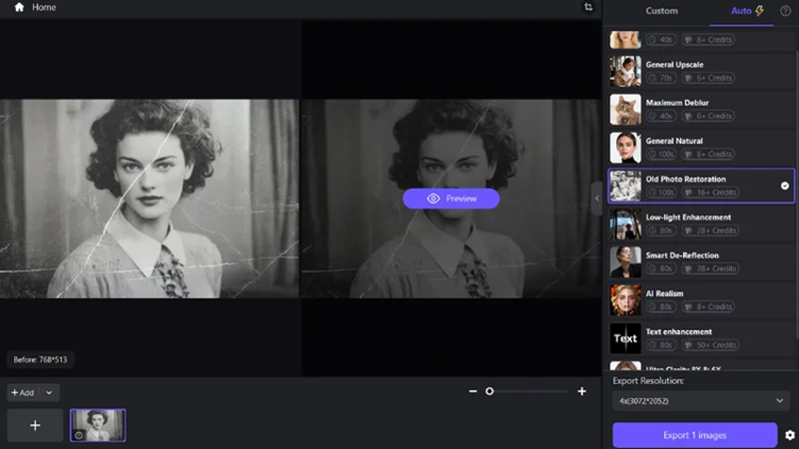Expand the Add dropdown arrow
799x449 pixels.
tap(49, 392)
